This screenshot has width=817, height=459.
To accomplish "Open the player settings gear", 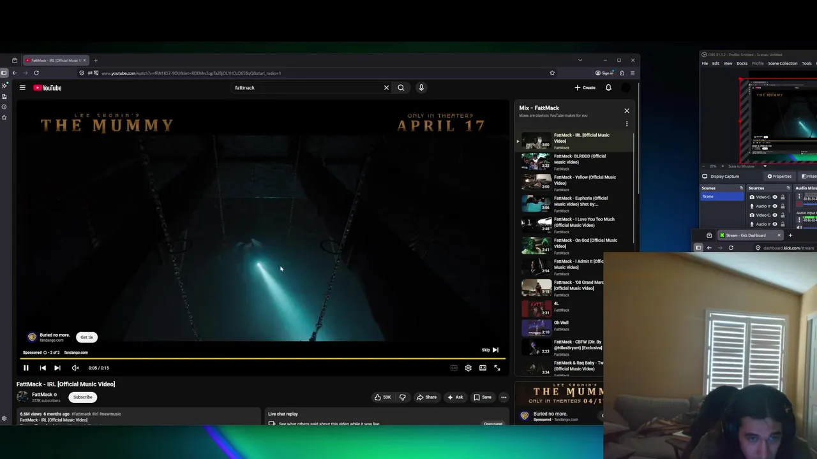I will [x=468, y=368].
